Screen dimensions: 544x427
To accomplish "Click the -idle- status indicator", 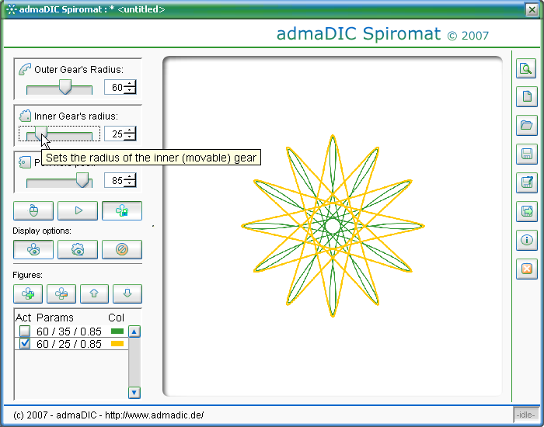I will pos(525,415).
